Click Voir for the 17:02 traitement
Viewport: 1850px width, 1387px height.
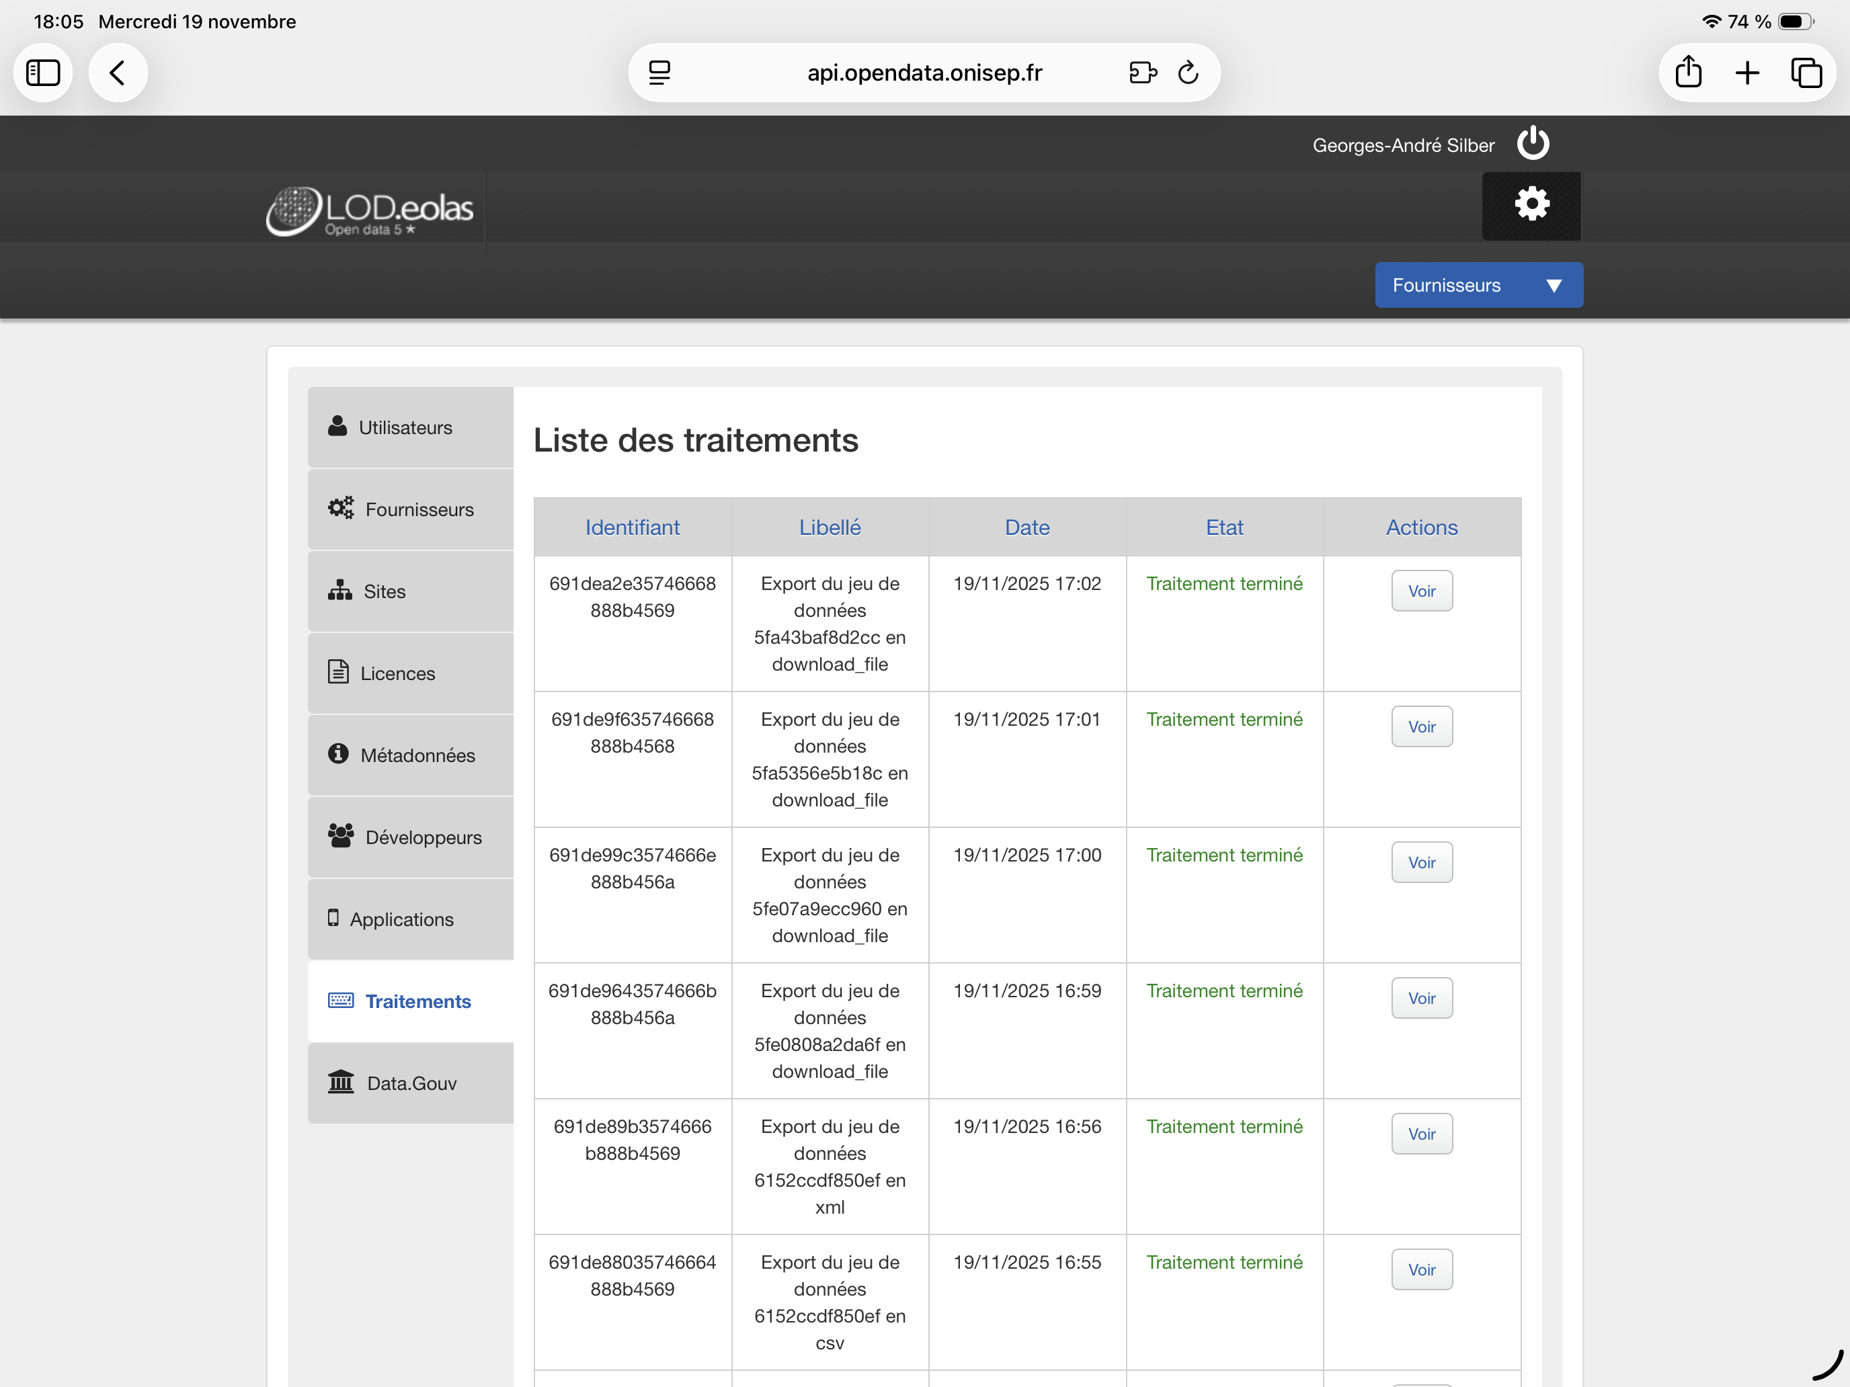[1421, 591]
